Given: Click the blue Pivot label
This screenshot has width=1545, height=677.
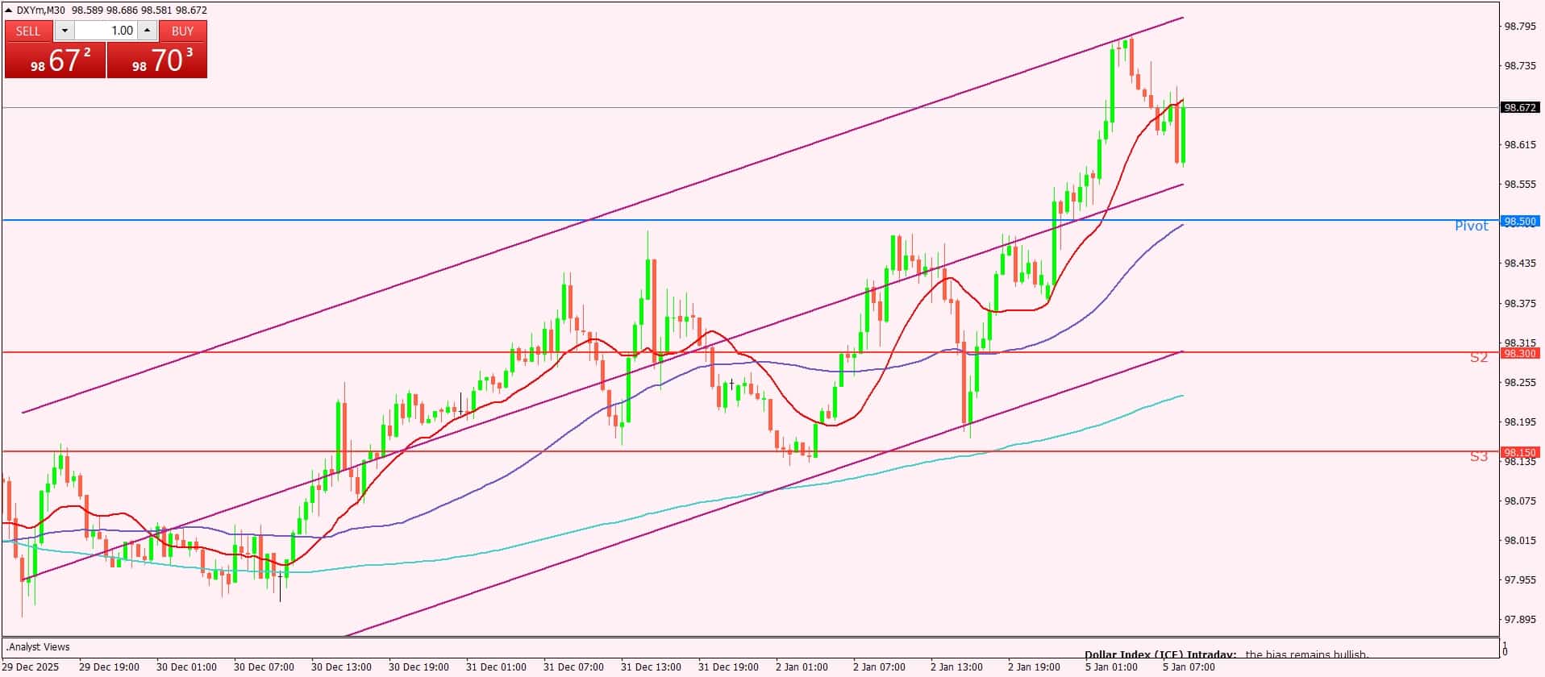Looking at the screenshot, I should click(1472, 226).
